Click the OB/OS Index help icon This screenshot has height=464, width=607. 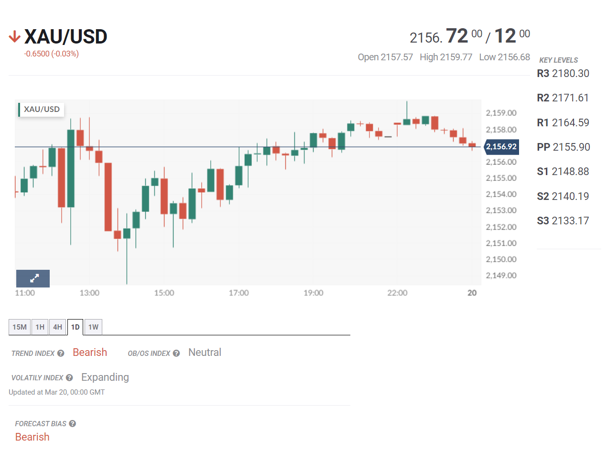tap(176, 354)
